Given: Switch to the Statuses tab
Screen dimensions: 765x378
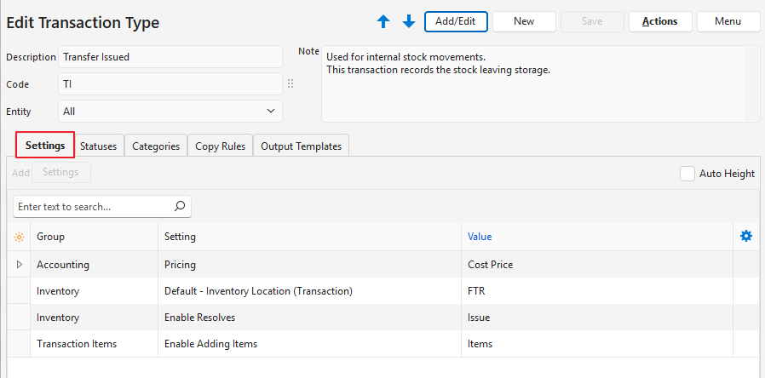Looking at the screenshot, I should point(98,146).
